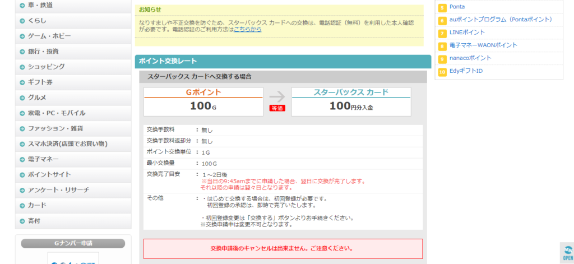Click arrow icon beside ファッション・雑貨
Screen dimensions: 574x264
(22, 129)
